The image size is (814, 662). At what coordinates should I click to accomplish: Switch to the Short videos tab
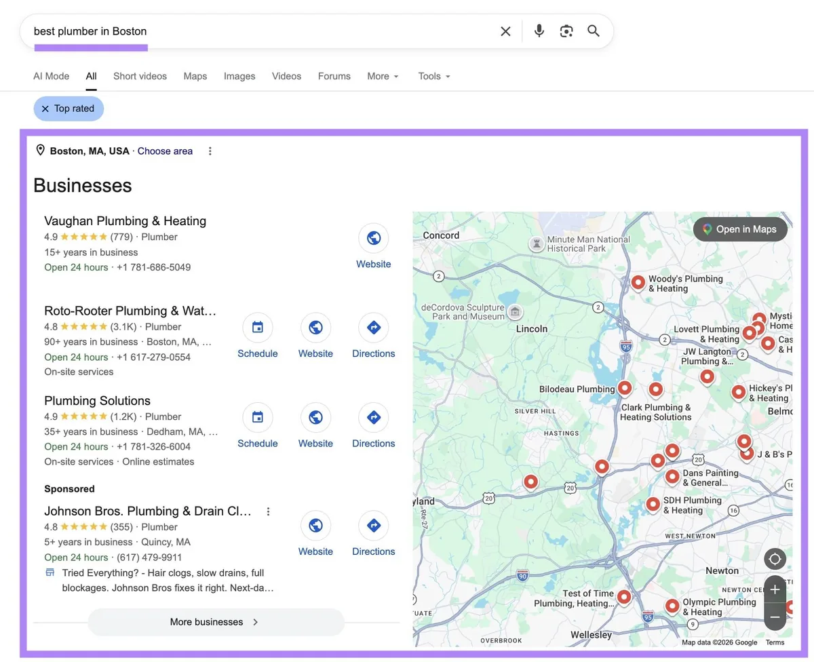(x=140, y=76)
